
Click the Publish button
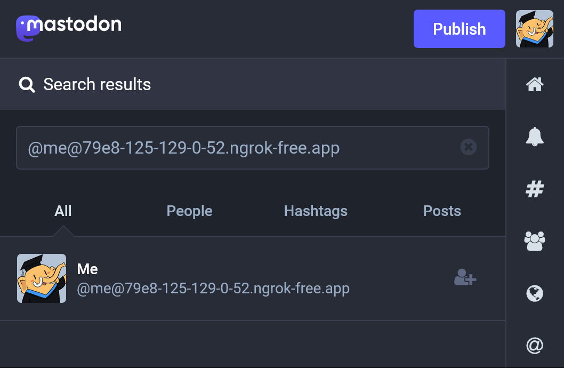459,29
